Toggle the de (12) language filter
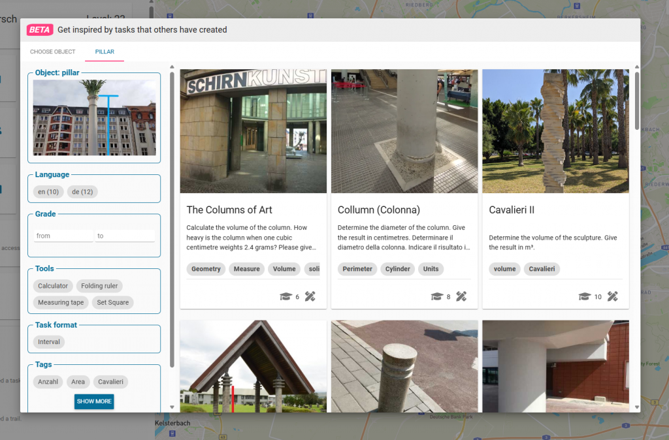669x440 pixels. [x=82, y=192]
